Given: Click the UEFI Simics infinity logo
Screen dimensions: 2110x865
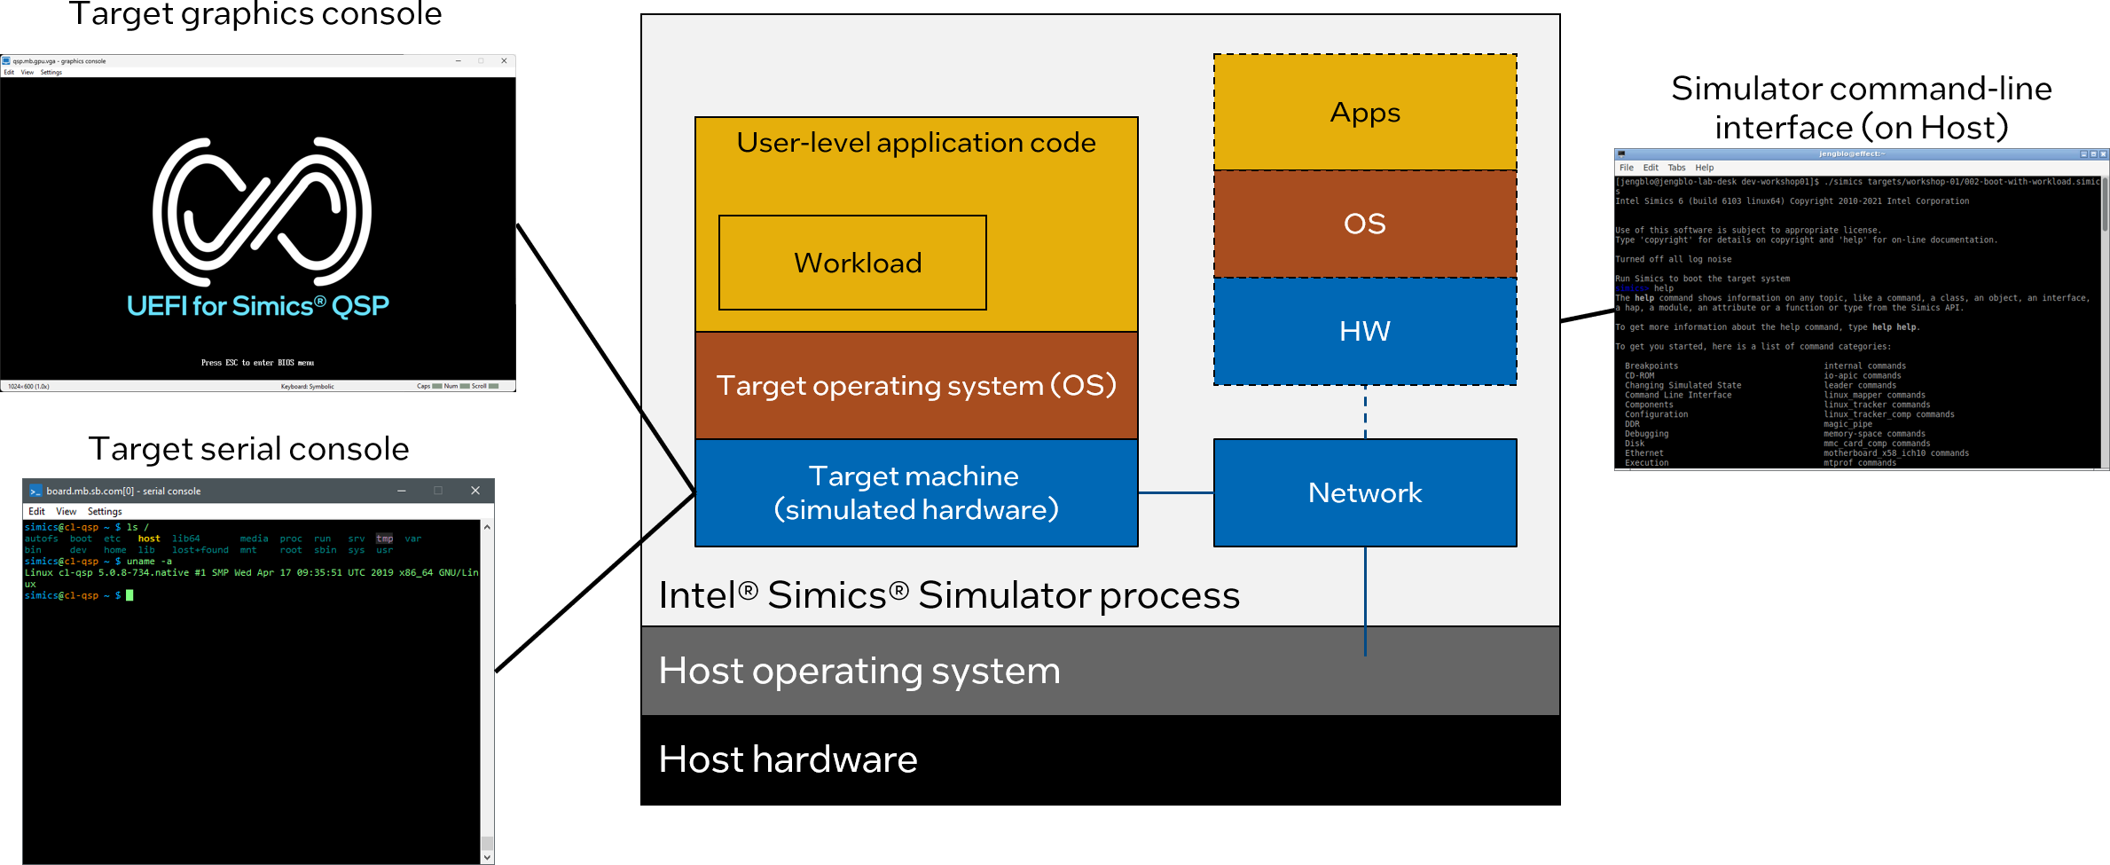Looking at the screenshot, I should (262, 211).
